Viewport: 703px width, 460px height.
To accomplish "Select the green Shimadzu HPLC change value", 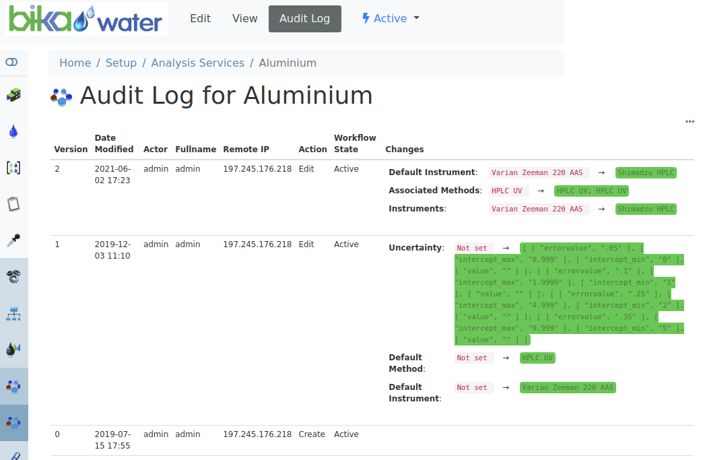I will click(646, 172).
